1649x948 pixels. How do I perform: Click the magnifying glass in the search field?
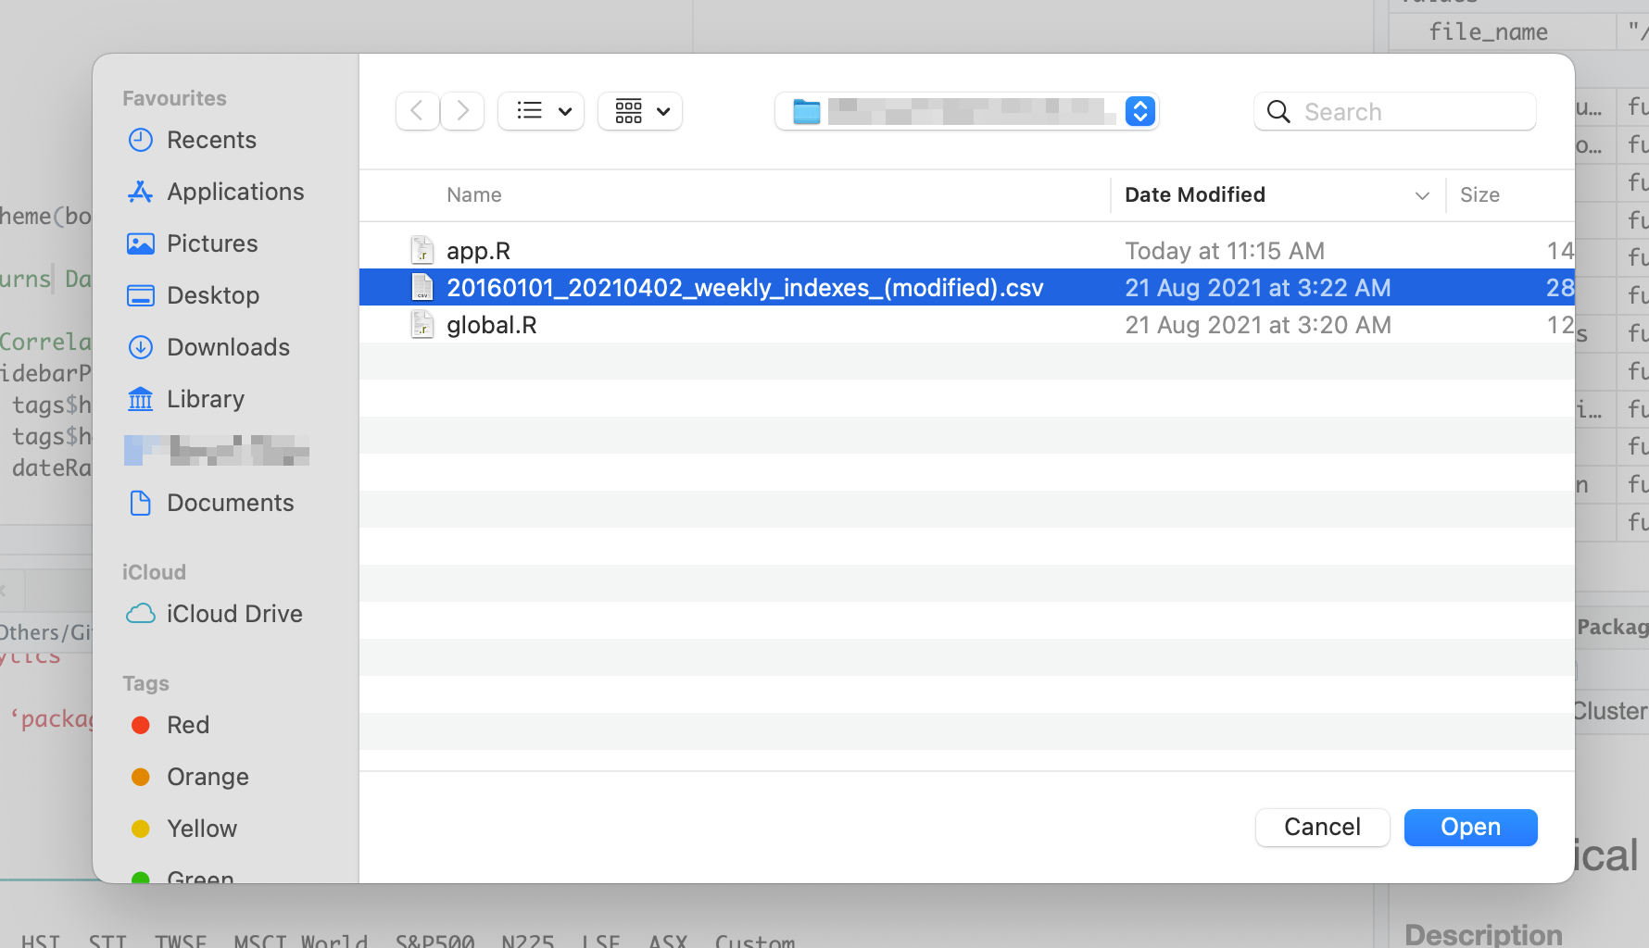1278,111
